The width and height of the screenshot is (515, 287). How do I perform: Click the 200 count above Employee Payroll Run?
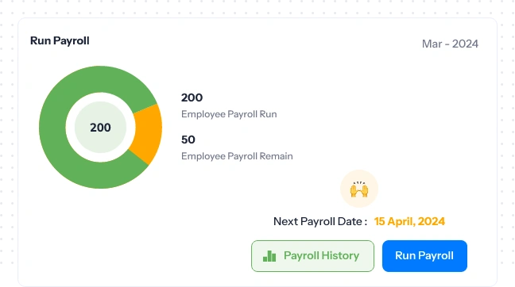192,98
